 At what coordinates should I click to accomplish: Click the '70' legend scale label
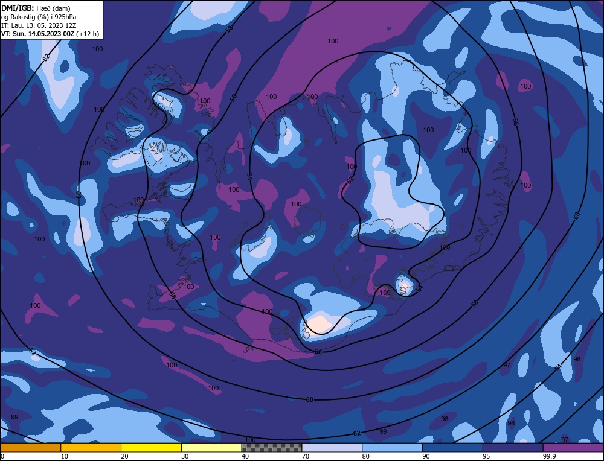pos(306,456)
